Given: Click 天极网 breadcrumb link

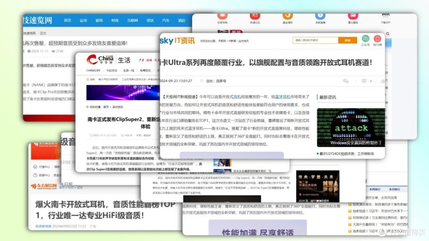Looking at the screenshot, I should pyautogui.click(x=222, y=41).
